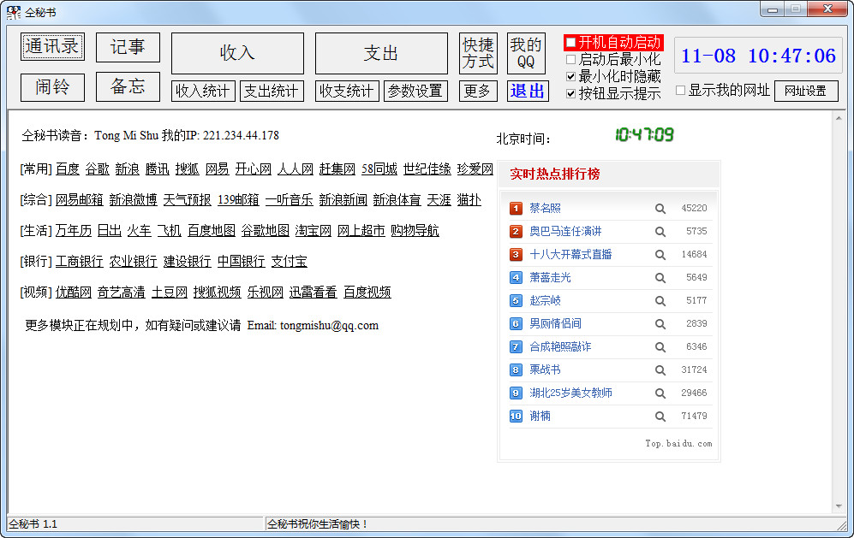Click scrollbar down arrow
The width and height of the screenshot is (854, 538).
(839, 505)
